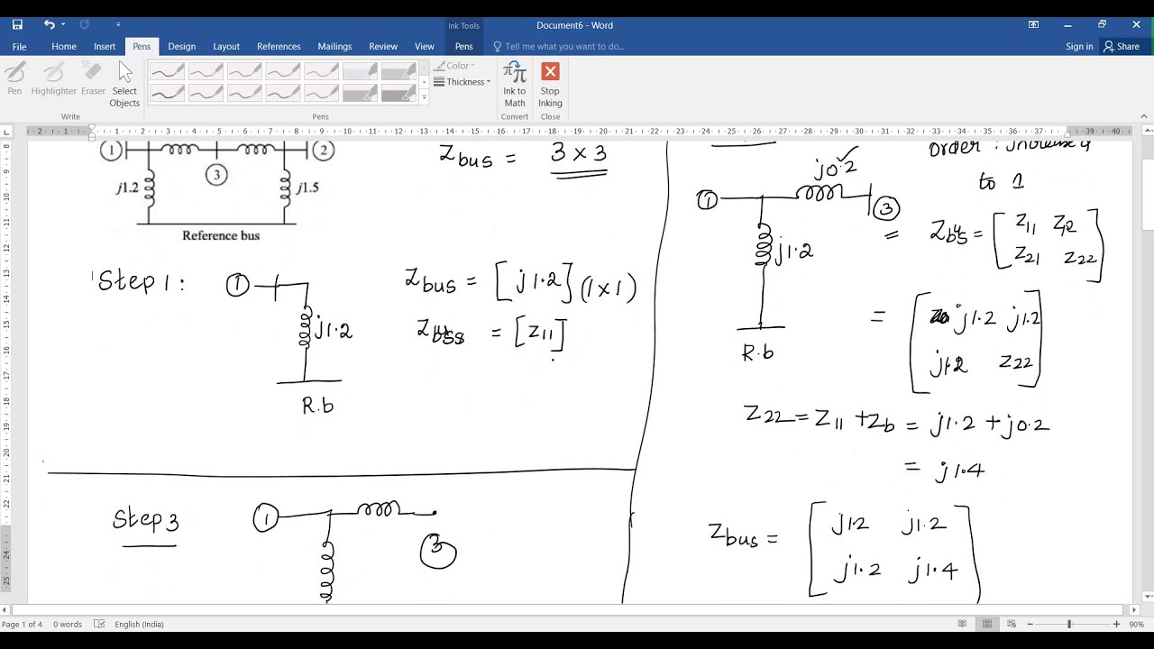Go to the References tab
The image size is (1154, 649).
pyautogui.click(x=279, y=46)
